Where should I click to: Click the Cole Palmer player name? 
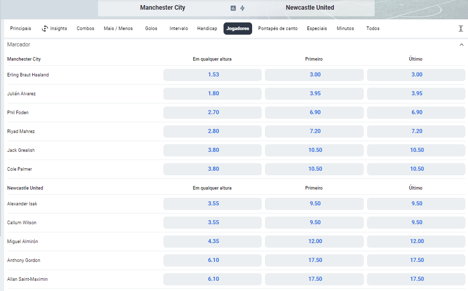point(19,169)
